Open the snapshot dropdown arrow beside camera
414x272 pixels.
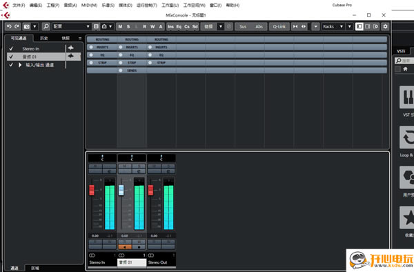pyautogui.click(x=34, y=26)
